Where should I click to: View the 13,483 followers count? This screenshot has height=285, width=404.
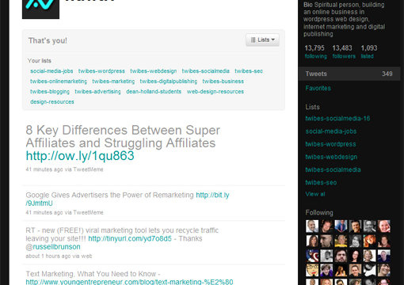(344, 51)
